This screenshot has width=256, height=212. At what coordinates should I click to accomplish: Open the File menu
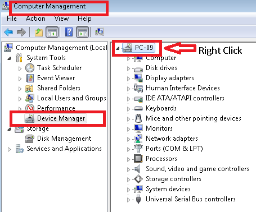click(12, 19)
